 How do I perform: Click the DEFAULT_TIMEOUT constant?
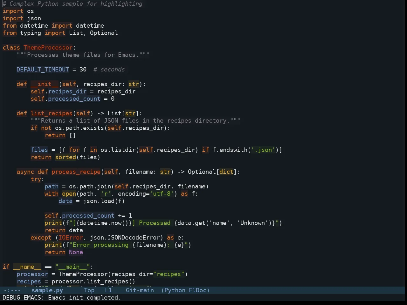pyautogui.click(x=43, y=70)
